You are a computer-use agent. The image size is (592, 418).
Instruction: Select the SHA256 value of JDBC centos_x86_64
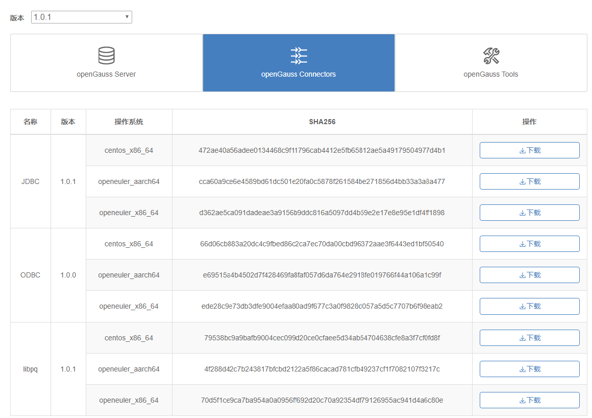[322, 150]
